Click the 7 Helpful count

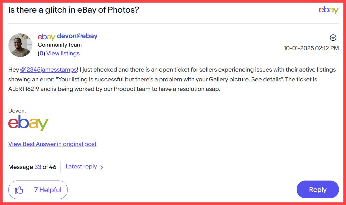click(48, 190)
